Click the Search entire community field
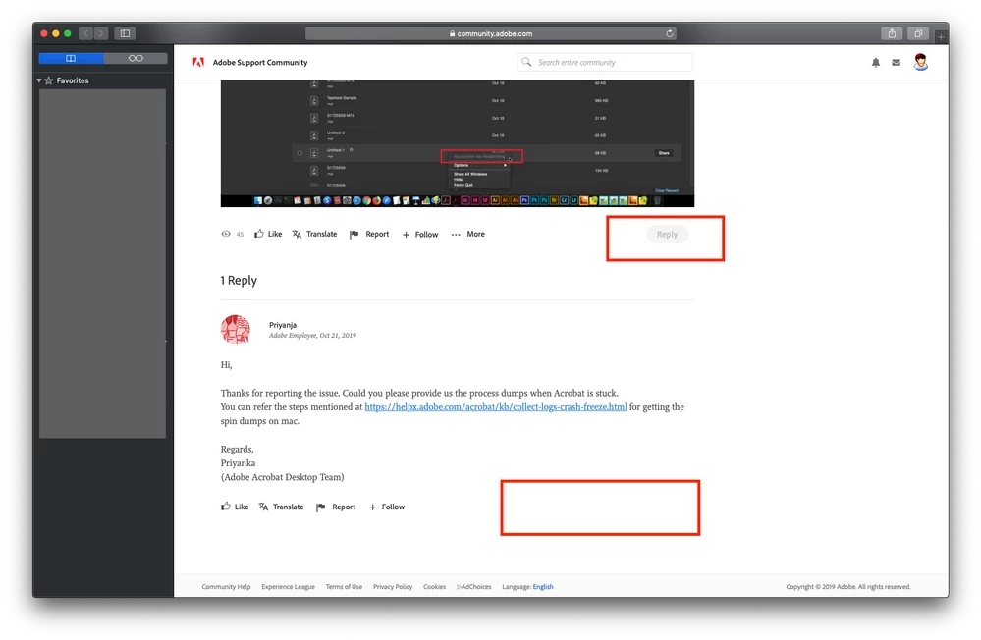Image resolution: width=981 pixels, height=640 pixels. 605,62
